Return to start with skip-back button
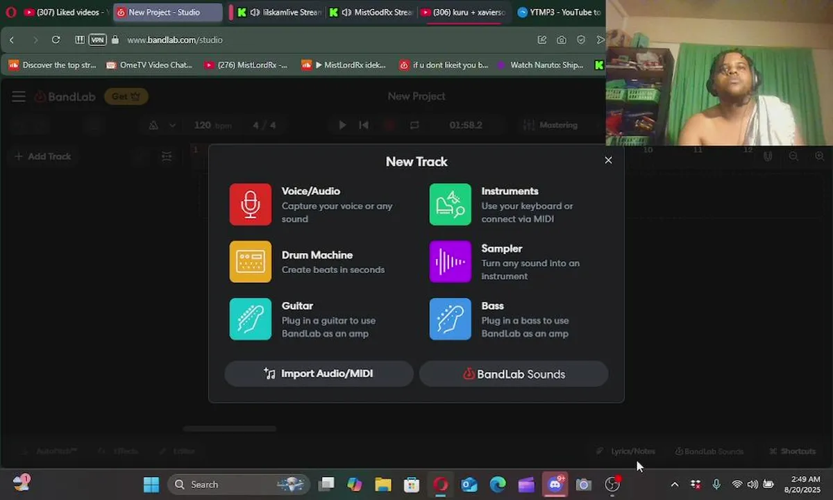The image size is (833, 500). click(363, 125)
